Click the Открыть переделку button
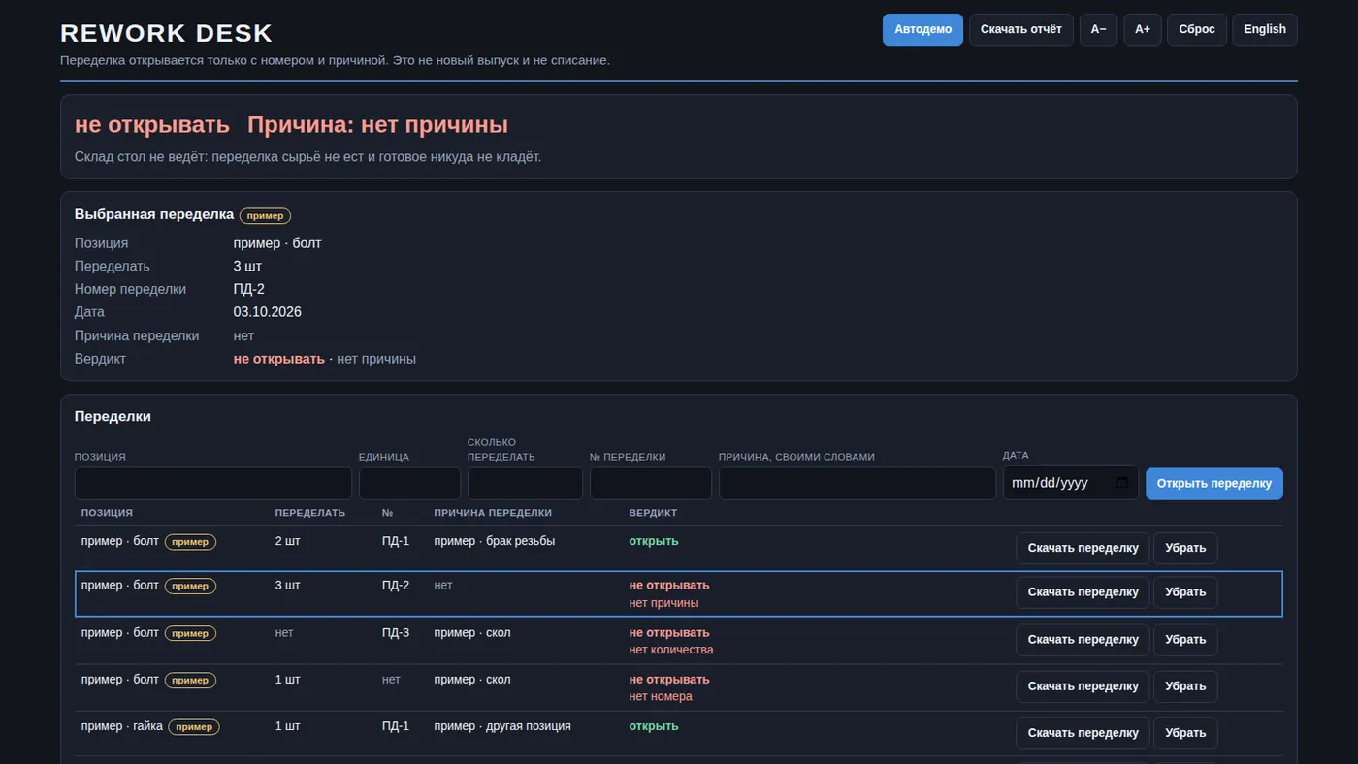The height and width of the screenshot is (764, 1358). tap(1214, 484)
